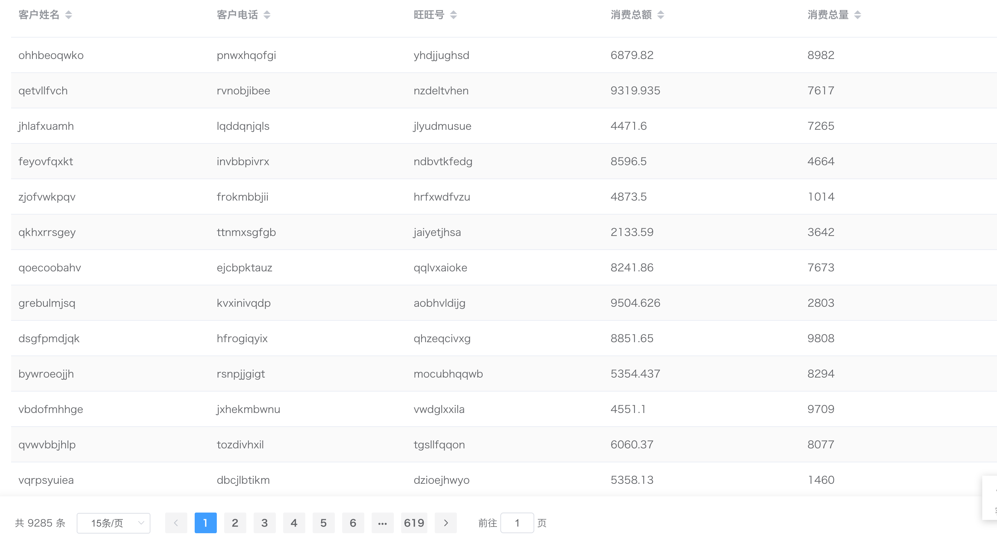Jump to page 4
The height and width of the screenshot is (545, 997).
coord(294,523)
